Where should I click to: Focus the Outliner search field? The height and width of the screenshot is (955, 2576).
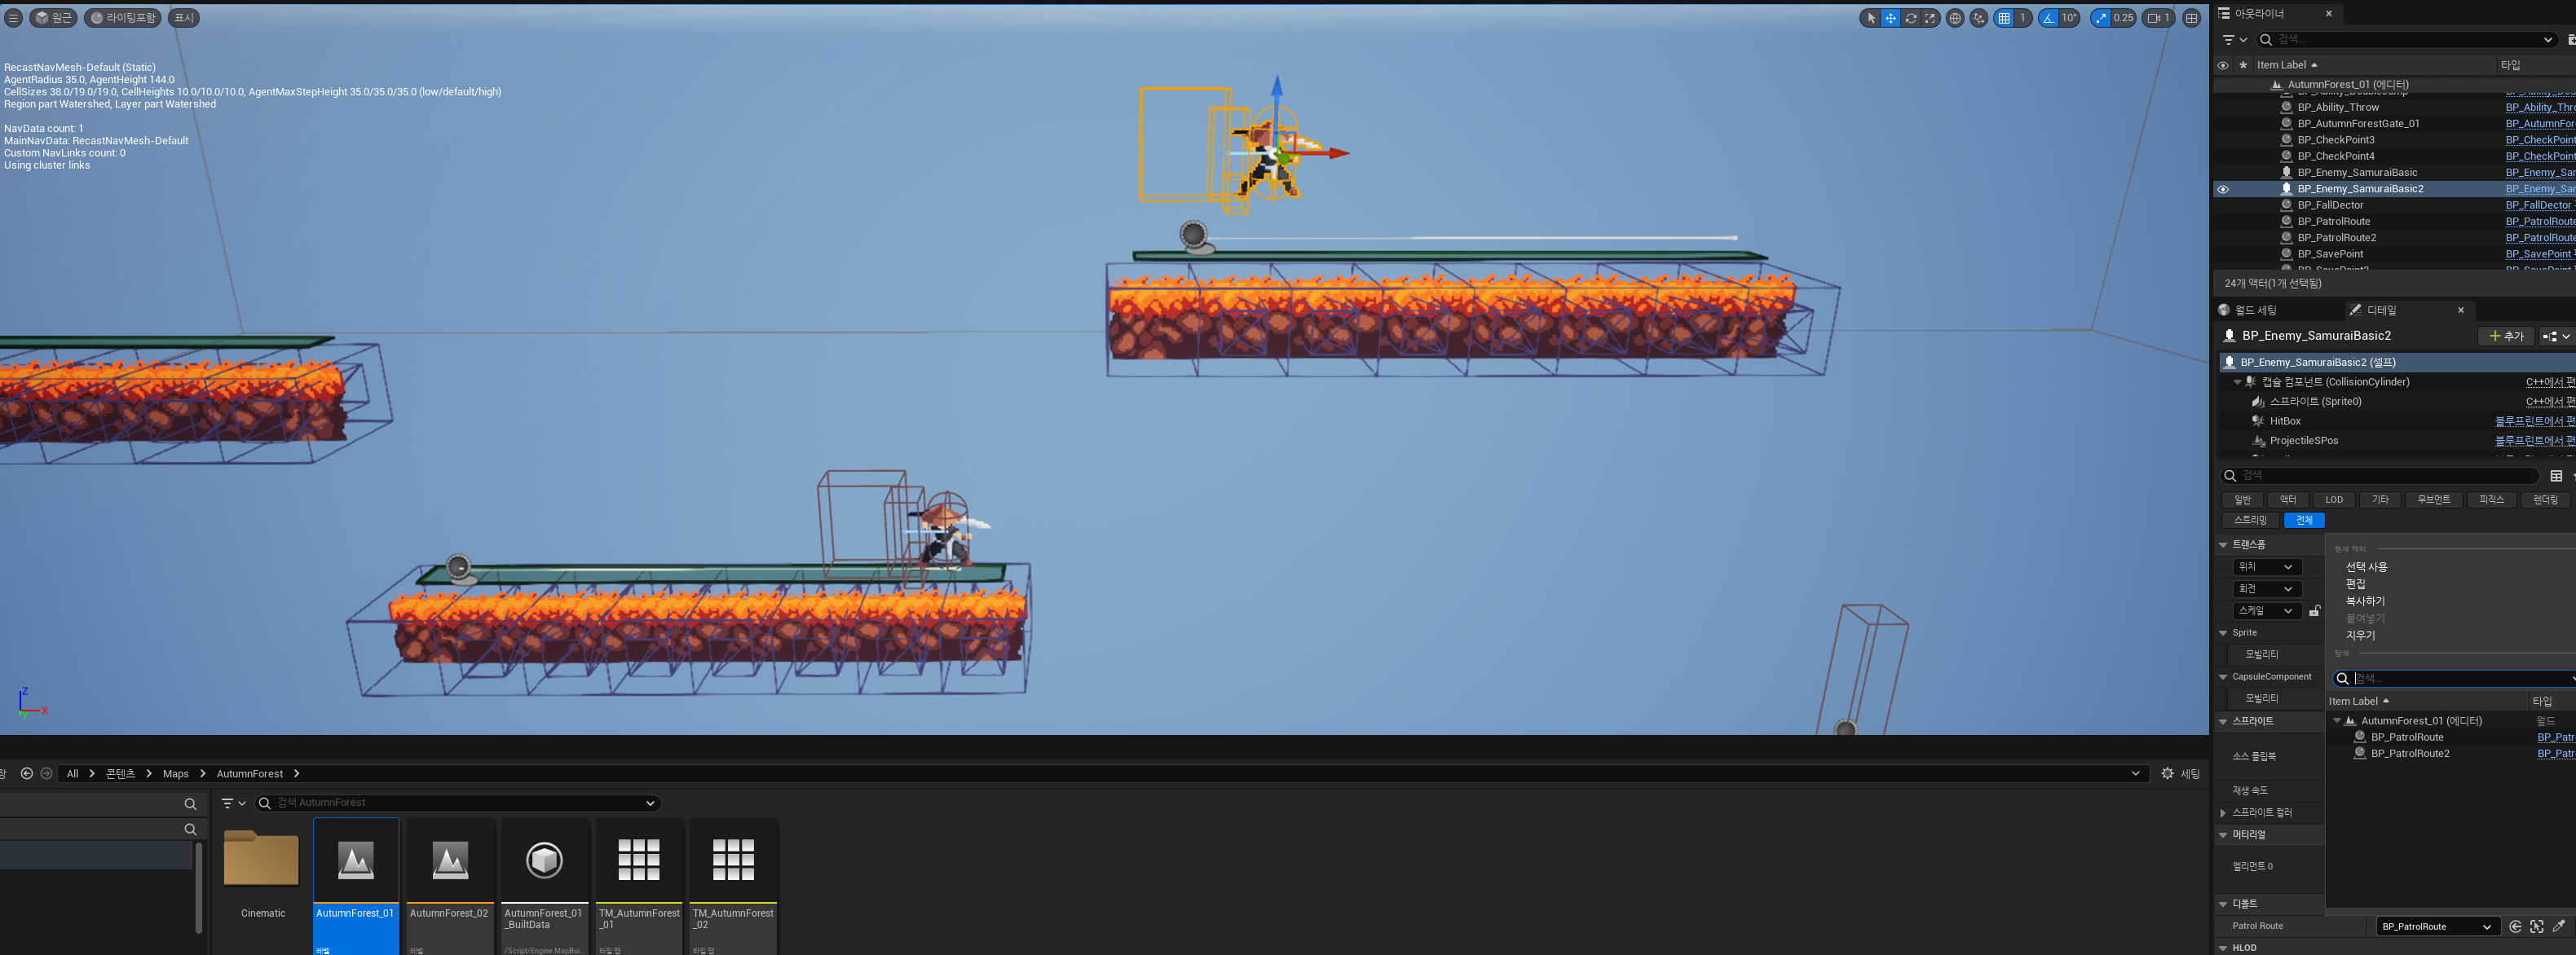tap(2407, 40)
